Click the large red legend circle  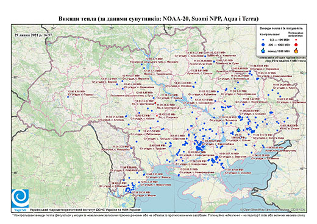296,44
